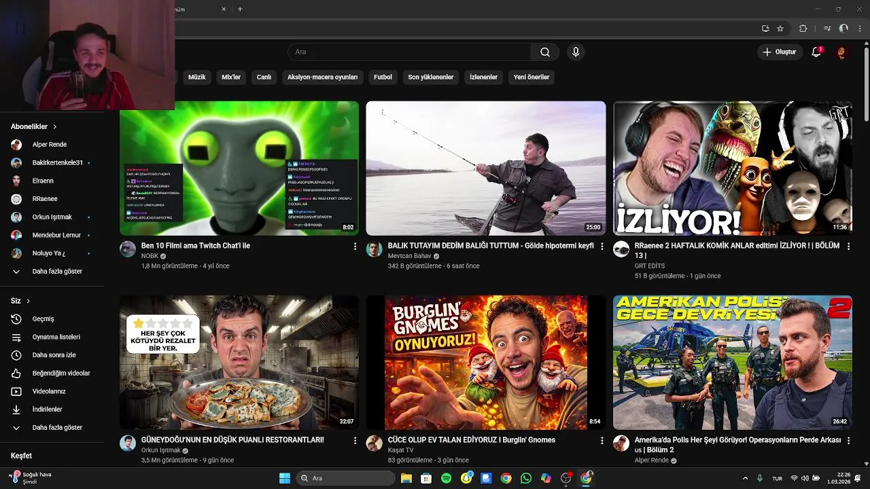Click the YouTube search magnifier button
This screenshot has height=489, width=870.
[x=545, y=52]
